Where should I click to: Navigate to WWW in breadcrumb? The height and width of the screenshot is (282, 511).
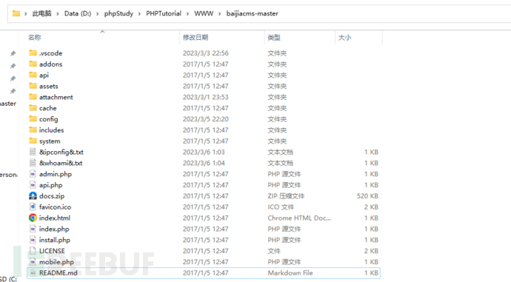coord(204,13)
